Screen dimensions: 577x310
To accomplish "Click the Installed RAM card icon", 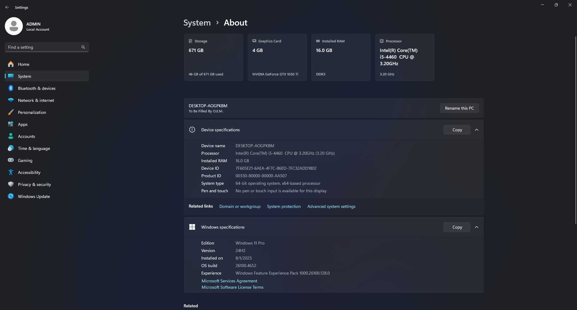I will pos(318,41).
